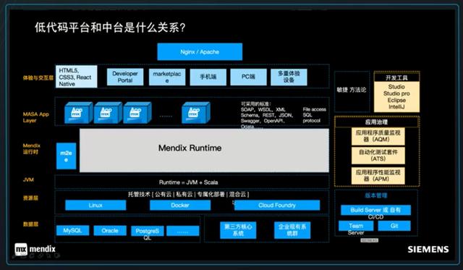Select the Docker resource box
463x270 pixels.
[180, 205]
